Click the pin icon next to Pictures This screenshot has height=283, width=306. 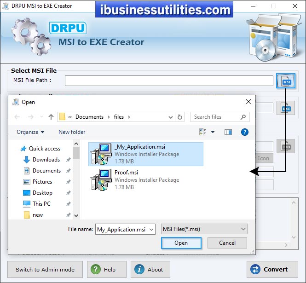68,182
